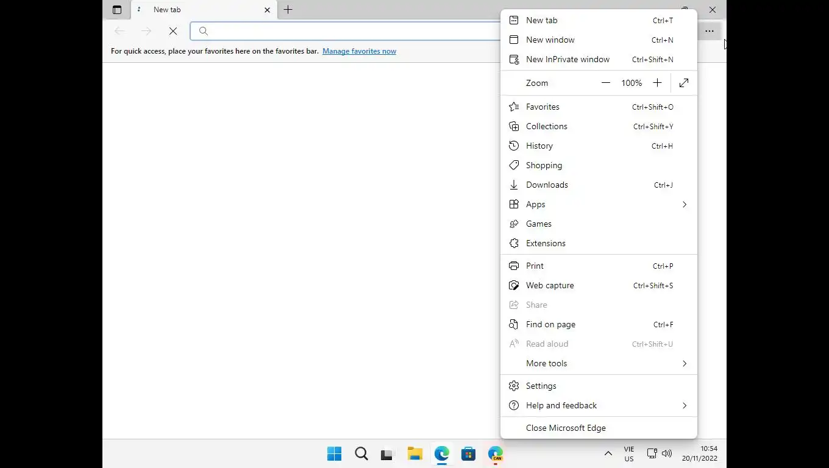Expand the Apps submenu arrow

[x=685, y=204]
